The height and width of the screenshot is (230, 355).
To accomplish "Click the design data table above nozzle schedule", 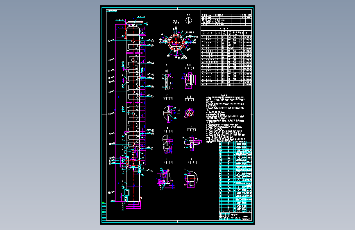I will (226, 20).
